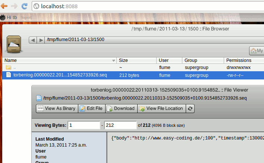The image size is (264, 163).
Task: Reload the page with the browser refresh icon
Action: pos(24,6)
